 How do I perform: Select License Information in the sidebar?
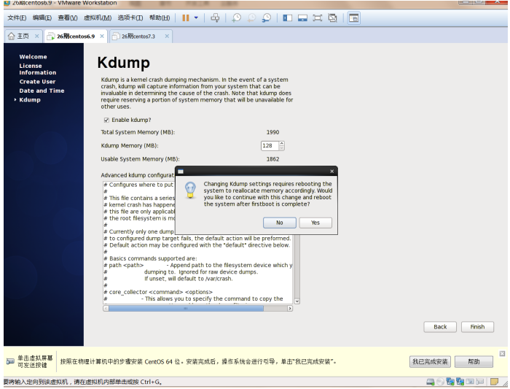pos(37,69)
